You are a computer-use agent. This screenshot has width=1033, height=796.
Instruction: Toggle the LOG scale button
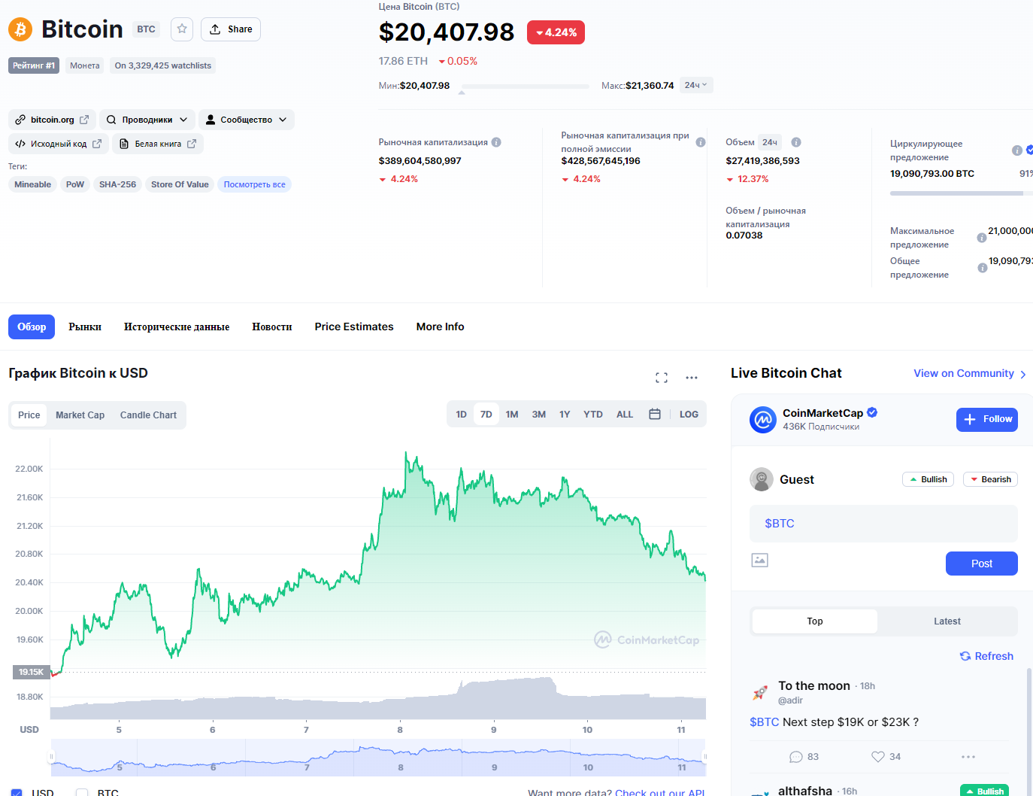689,415
